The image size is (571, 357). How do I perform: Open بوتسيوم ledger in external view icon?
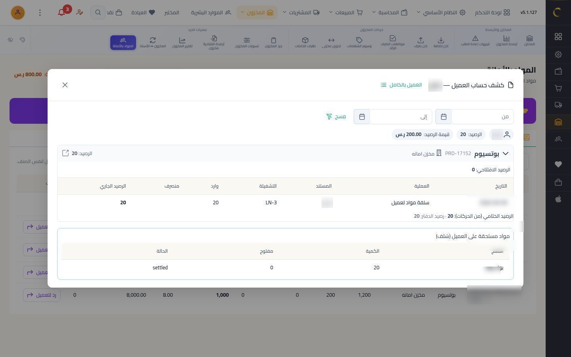tap(65, 153)
